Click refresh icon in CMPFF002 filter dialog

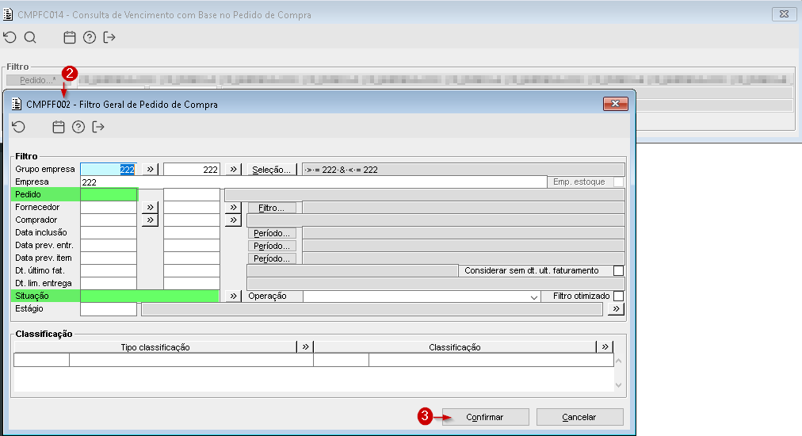(18, 127)
